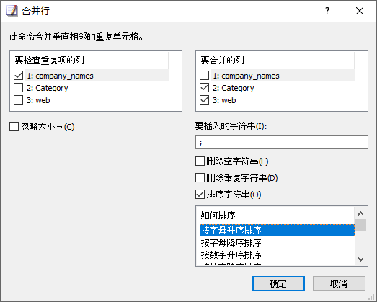
Task: Select 按字母降序排序 in sort list
Action: point(277,243)
